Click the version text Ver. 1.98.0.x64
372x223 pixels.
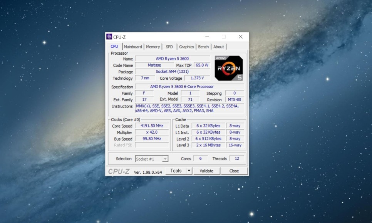(148, 172)
